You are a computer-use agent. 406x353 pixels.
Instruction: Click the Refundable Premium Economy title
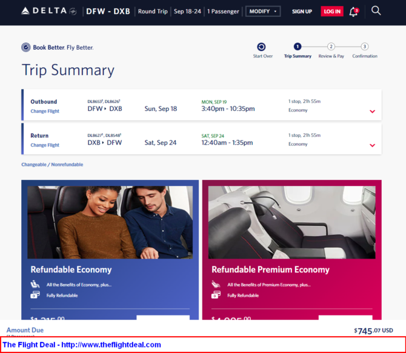tap(270, 269)
